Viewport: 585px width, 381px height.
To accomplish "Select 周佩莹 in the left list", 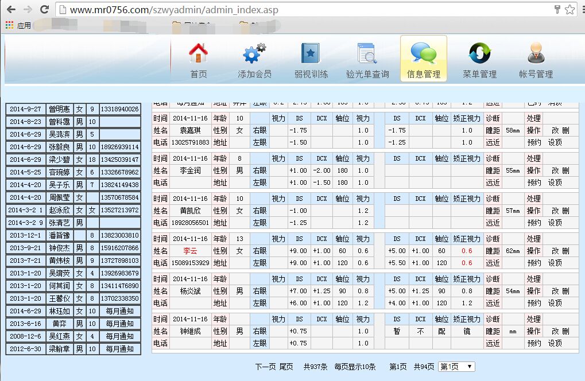I will point(59,197).
